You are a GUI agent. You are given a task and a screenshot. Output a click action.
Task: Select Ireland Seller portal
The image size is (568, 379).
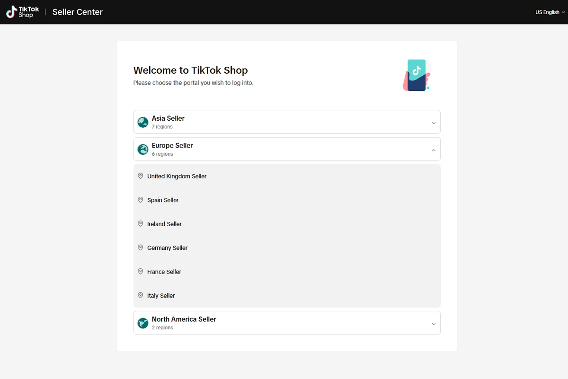pos(287,224)
